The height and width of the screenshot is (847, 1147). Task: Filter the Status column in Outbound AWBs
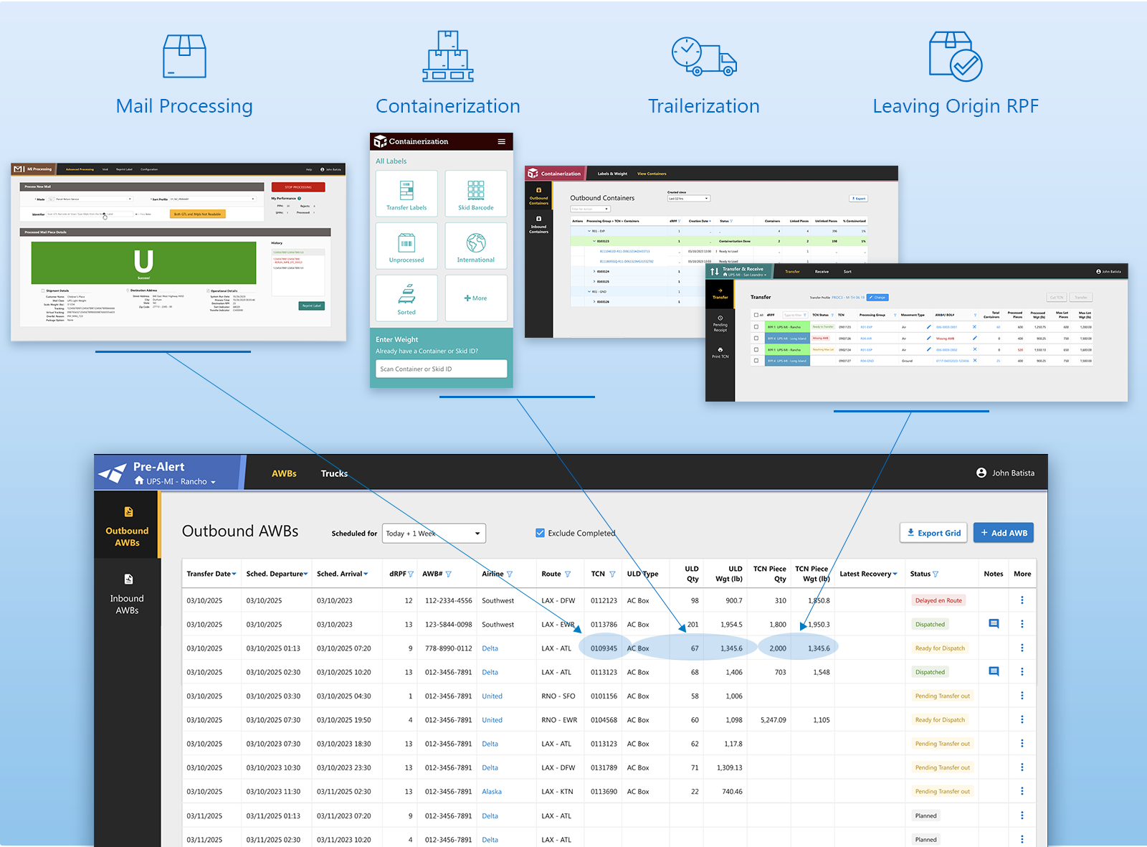coord(936,574)
